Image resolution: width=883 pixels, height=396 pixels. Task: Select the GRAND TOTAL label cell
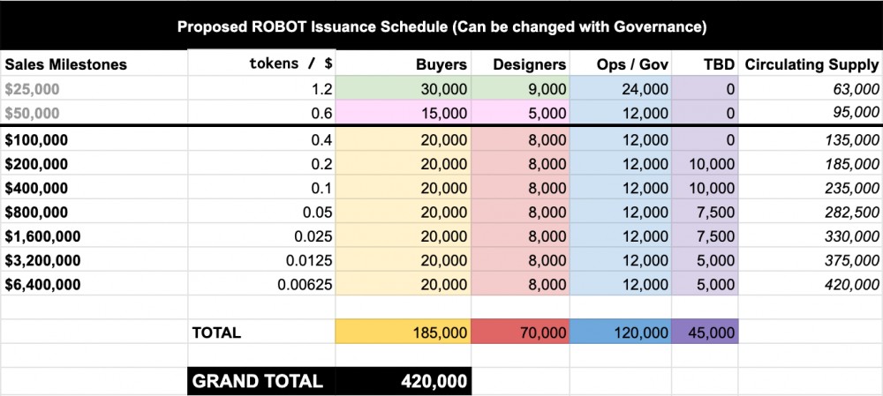pyautogui.click(x=258, y=381)
